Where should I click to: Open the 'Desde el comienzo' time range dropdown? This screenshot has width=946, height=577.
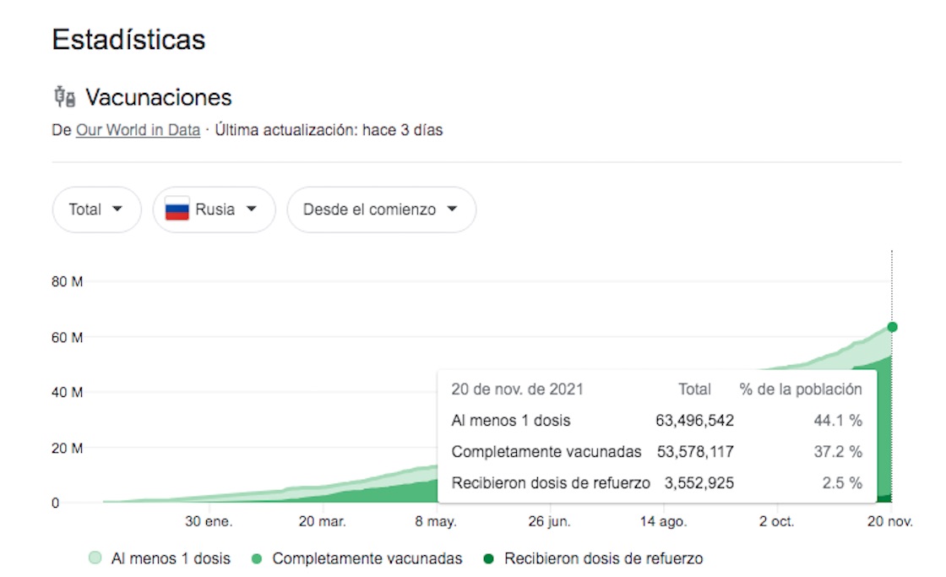[381, 210]
